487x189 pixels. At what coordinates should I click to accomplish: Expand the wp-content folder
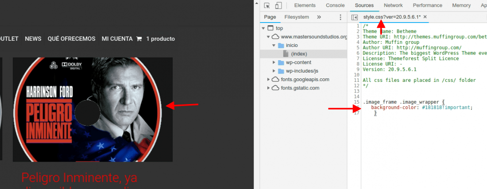[274, 62]
